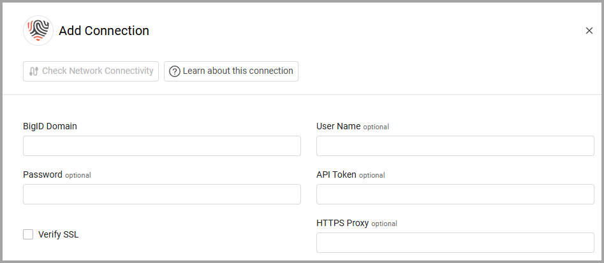Focus the BigID Domain input field

point(162,146)
